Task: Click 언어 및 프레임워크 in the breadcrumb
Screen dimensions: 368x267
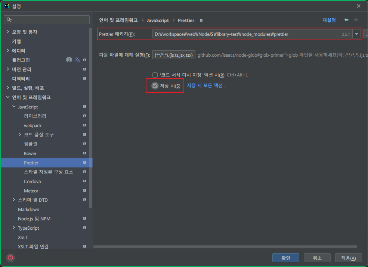Action: coord(118,21)
